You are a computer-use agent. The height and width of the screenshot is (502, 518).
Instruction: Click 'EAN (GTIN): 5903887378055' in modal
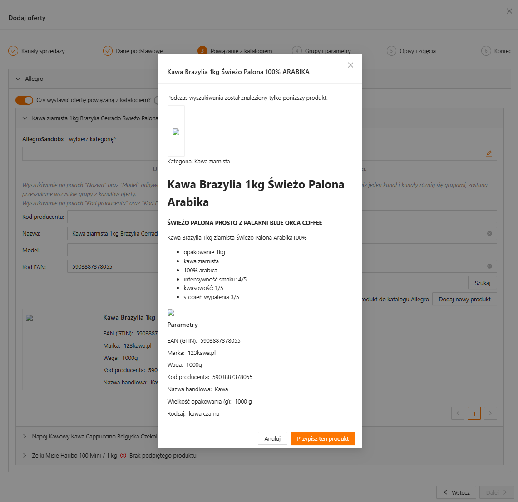pyautogui.click(x=204, y=340)
